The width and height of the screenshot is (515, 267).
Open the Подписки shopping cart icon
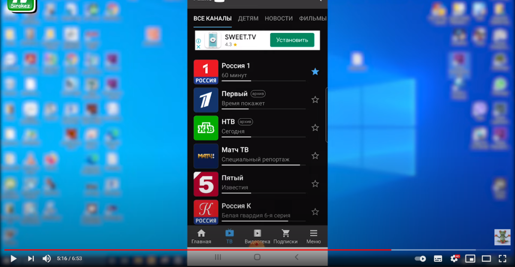[x=285, y=234]
